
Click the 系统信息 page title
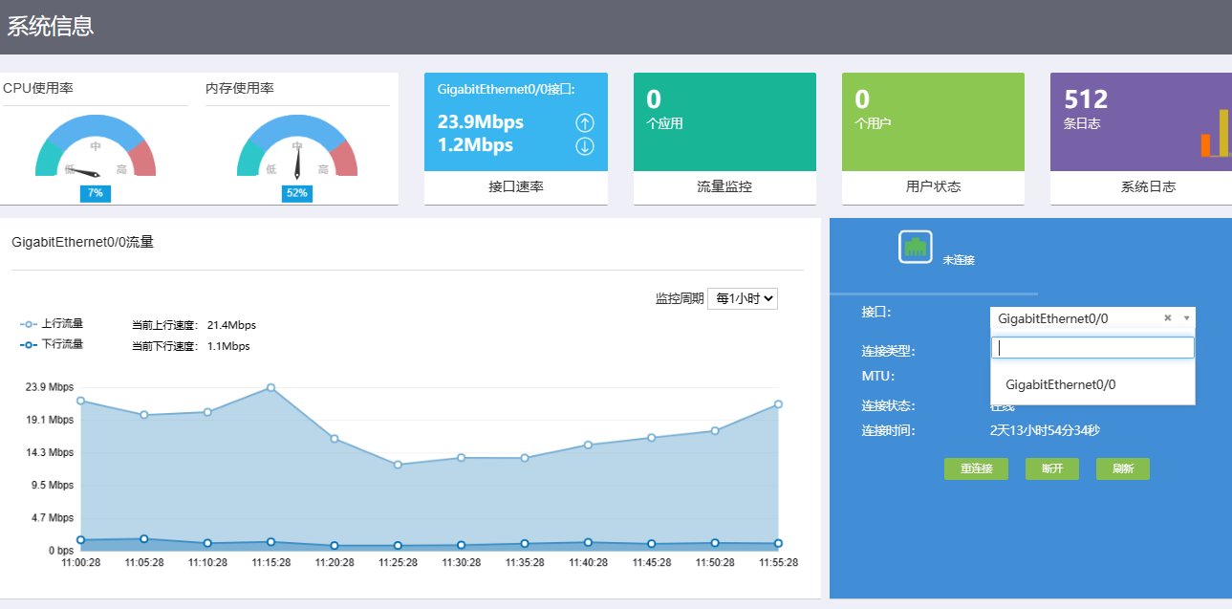click(51, 27)
